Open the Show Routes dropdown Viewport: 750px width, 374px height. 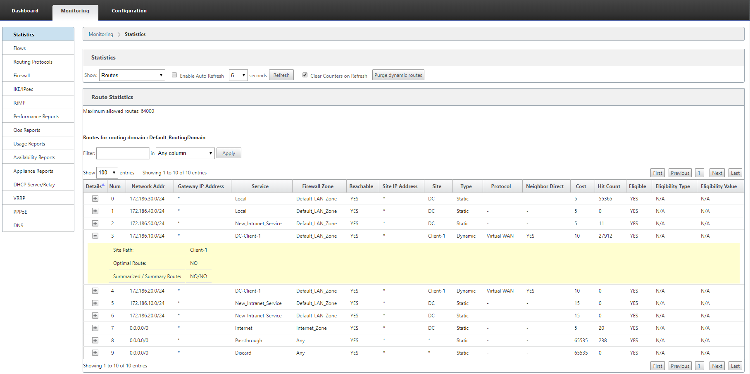132,75
